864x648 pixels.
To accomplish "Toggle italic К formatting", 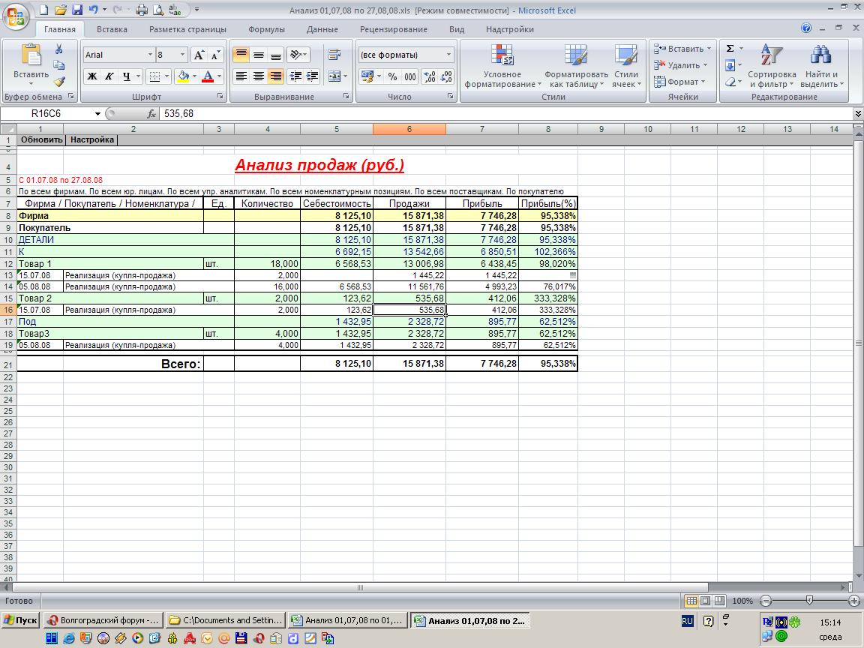I will (x=109, y=76).
